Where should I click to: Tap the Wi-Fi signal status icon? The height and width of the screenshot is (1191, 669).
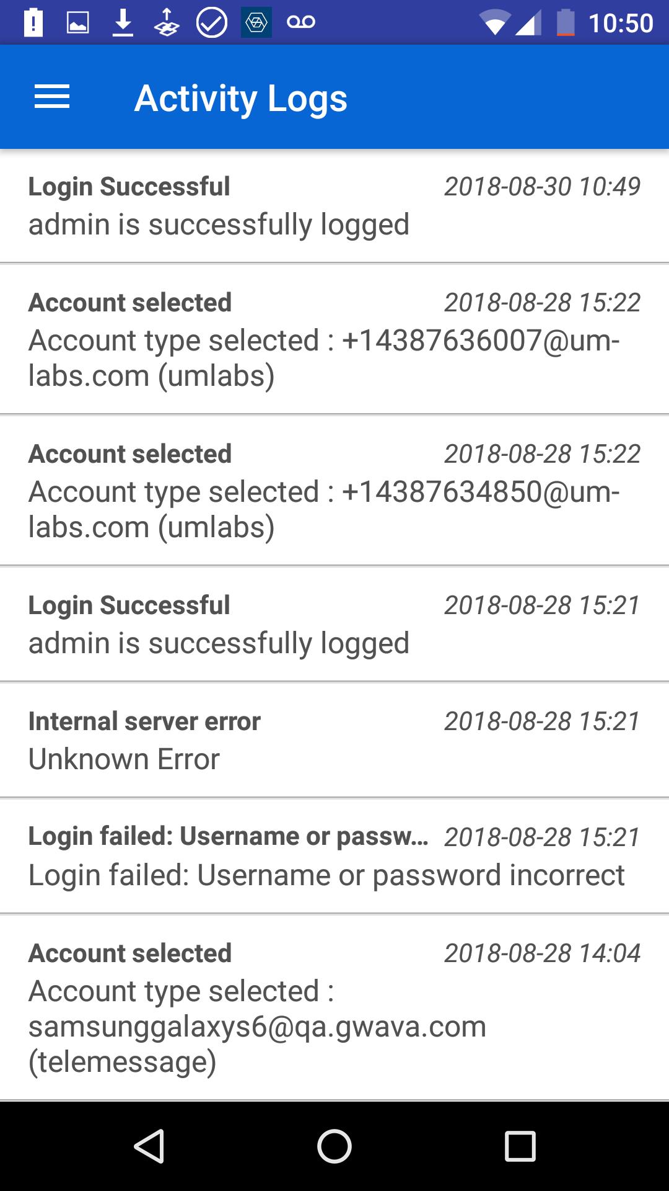494,24
